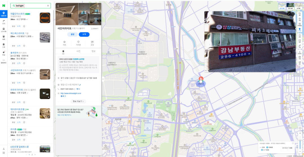Collapse the side panel with the arrow handle
Screen dimensions: 304x157
pos(103,79)
